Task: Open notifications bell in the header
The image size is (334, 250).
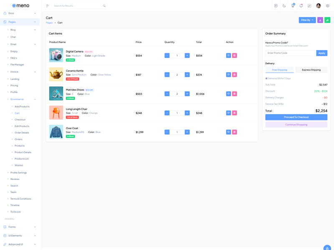Action: pyautogui.click(x=301, y=6)
